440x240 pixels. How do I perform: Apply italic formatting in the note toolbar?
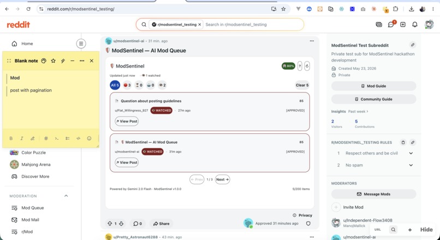click(x=22, y=138)
